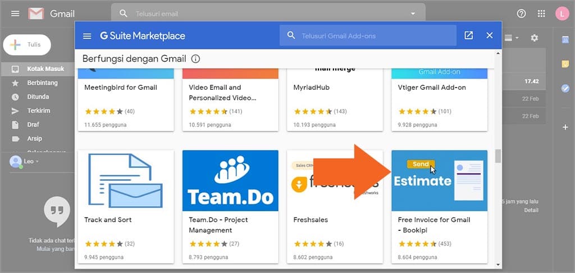Viewport: 575px width, 273px height.
Task: Click the Team.Do - Project Management title
Action: pyautogui.click(x=218, y=225)
